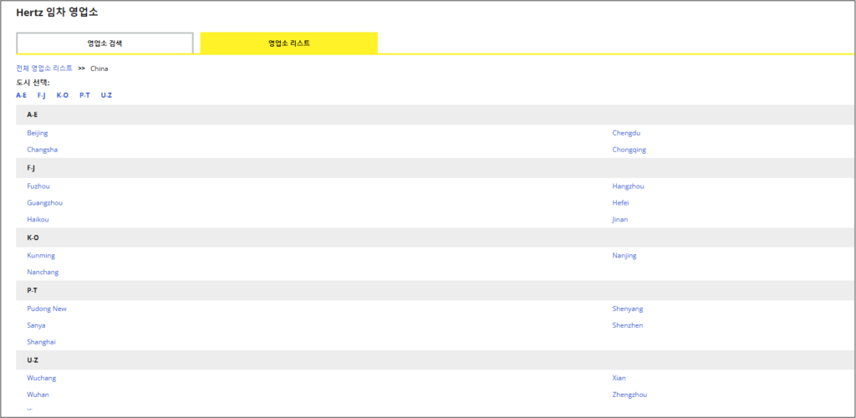Select the Fuzhou location link

[x=38, y=186]
